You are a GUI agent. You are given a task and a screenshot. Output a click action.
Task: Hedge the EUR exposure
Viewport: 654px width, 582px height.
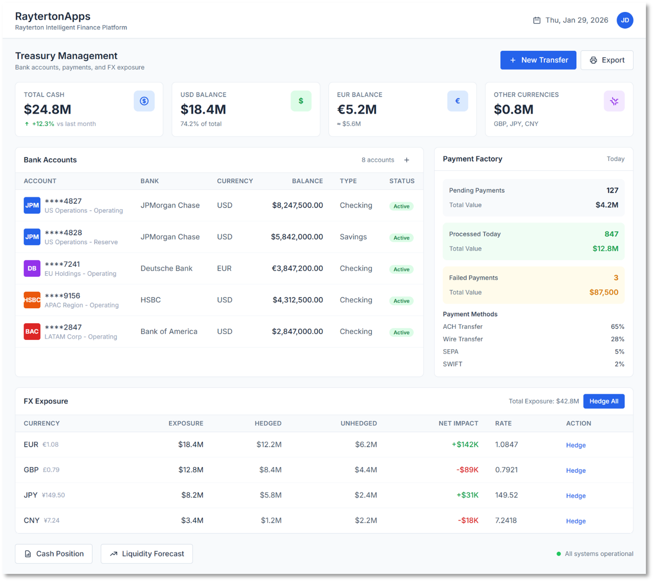point(576,445)
